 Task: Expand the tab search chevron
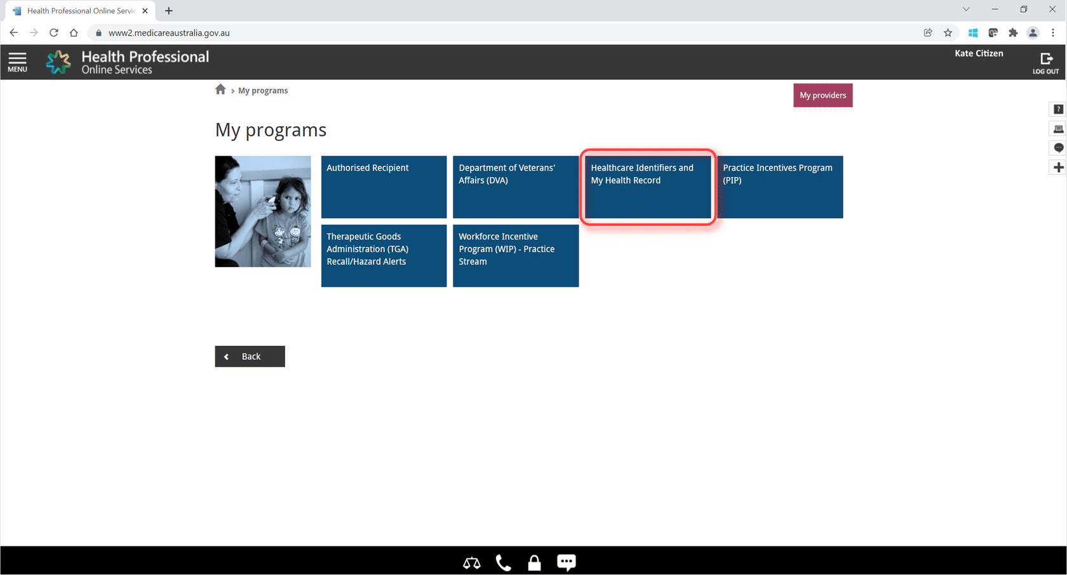point(966,10)
